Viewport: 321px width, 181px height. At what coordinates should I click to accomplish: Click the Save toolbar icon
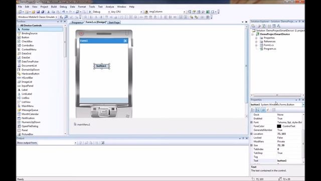pyautogui.click(x=38, y=12)
